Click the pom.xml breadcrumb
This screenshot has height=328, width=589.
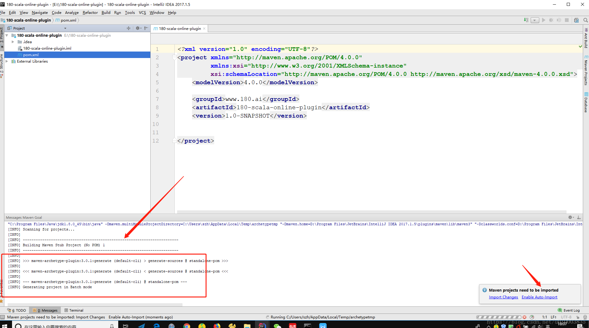pyautogui.click(x=66, y=20)
